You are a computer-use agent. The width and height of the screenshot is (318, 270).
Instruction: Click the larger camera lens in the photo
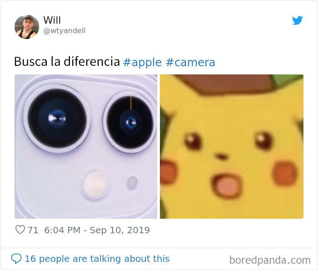[x=57, y=118]
